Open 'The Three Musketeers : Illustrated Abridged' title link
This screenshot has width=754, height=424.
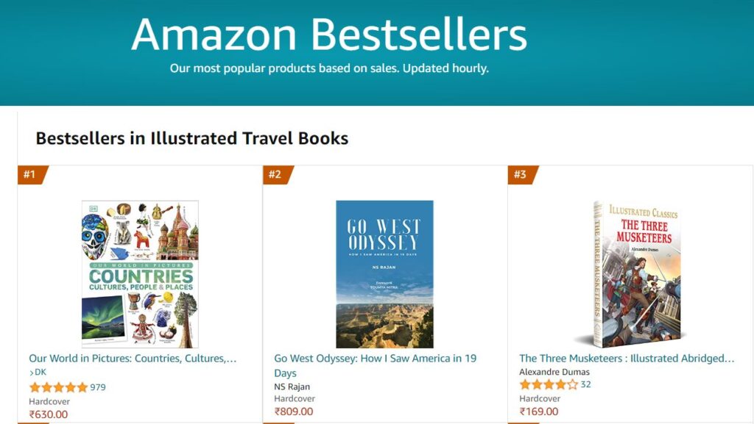(x=627, y=359)
